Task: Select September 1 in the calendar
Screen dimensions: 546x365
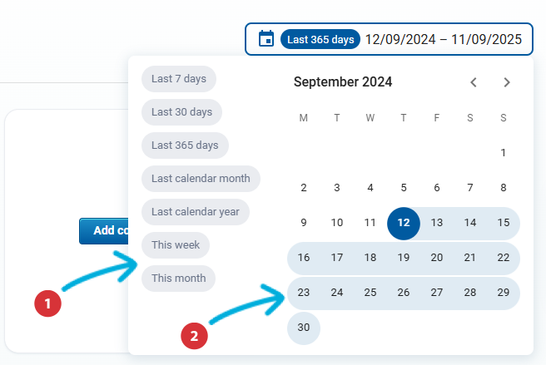Action: pos(504,153)
